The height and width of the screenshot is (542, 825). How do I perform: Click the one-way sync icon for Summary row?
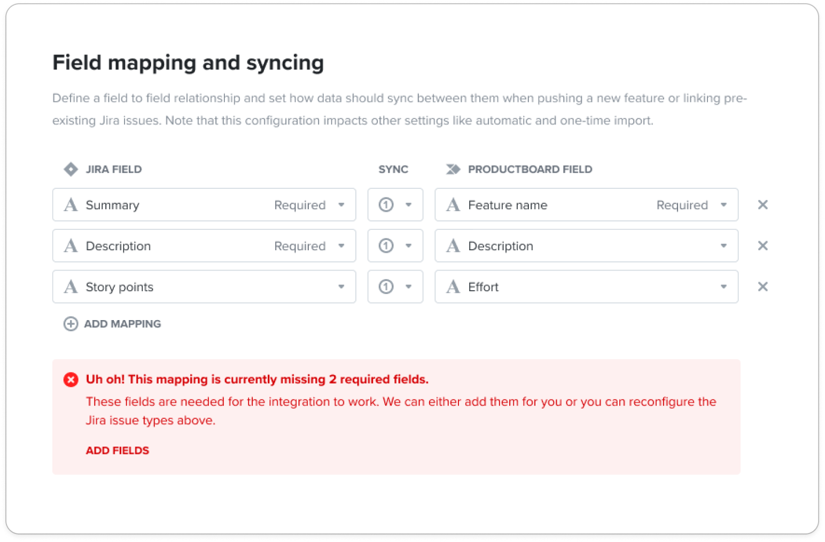pyautogui.click(x=386, y=205)
